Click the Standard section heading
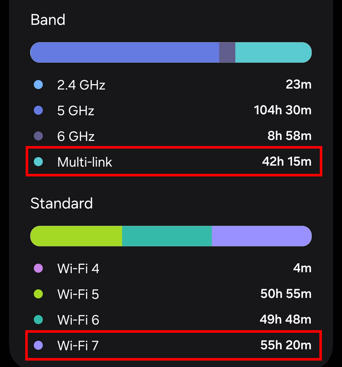The image size is (342, 367). click(62, 203)
